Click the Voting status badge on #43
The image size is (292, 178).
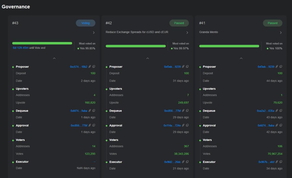tap(85, 23)
